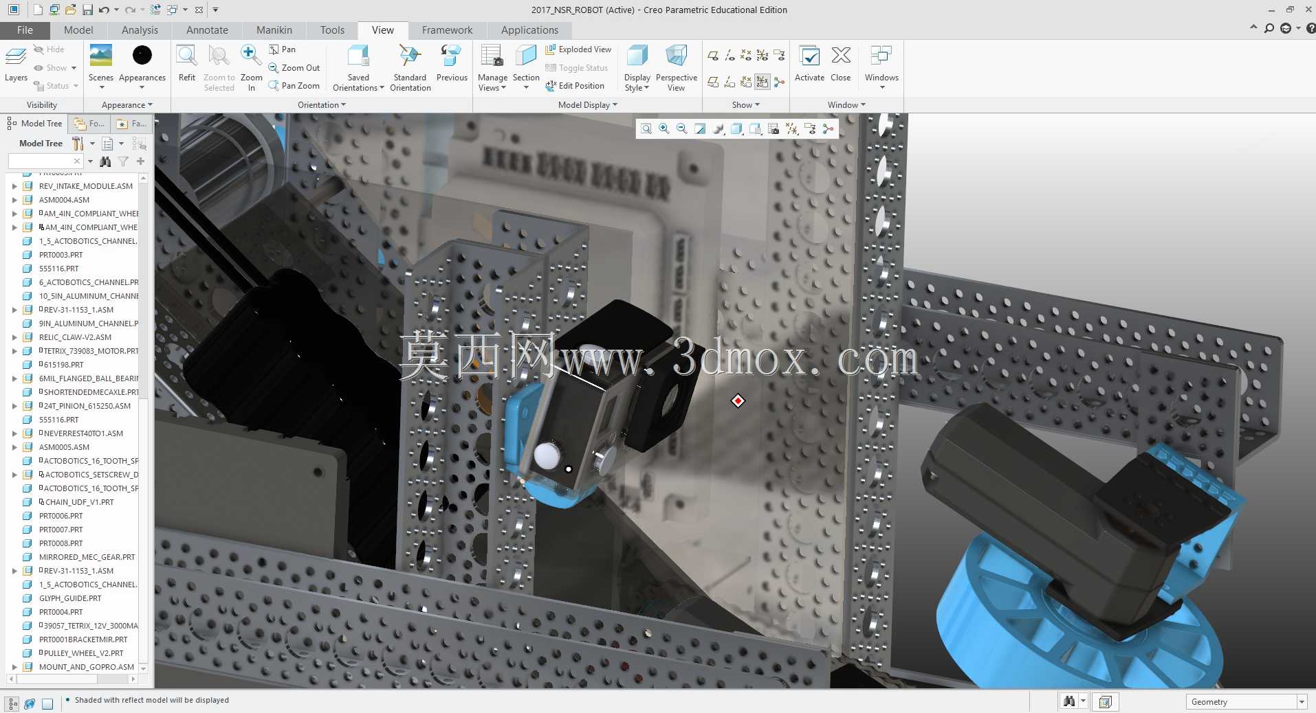Activate the current window
The width and height of the screenshot is (1316, 713).
coord(809,63)
